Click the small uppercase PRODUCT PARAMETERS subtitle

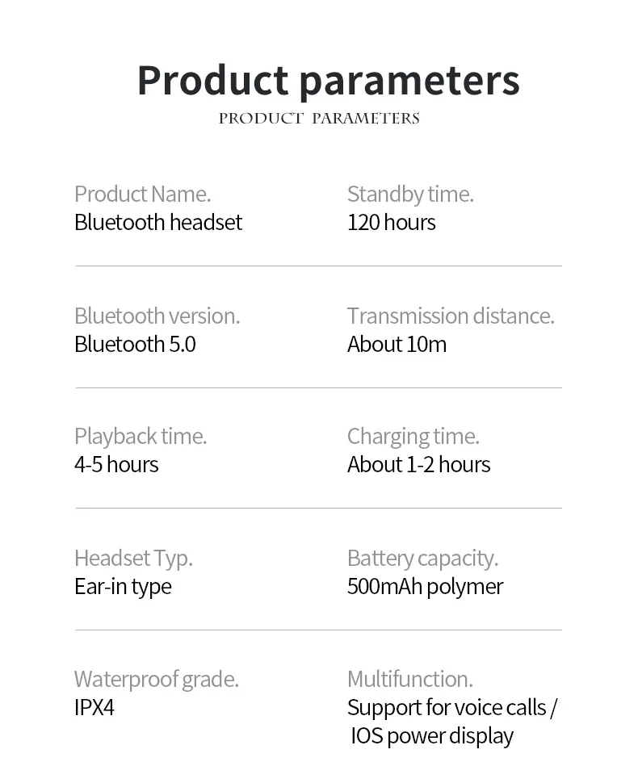319,119
